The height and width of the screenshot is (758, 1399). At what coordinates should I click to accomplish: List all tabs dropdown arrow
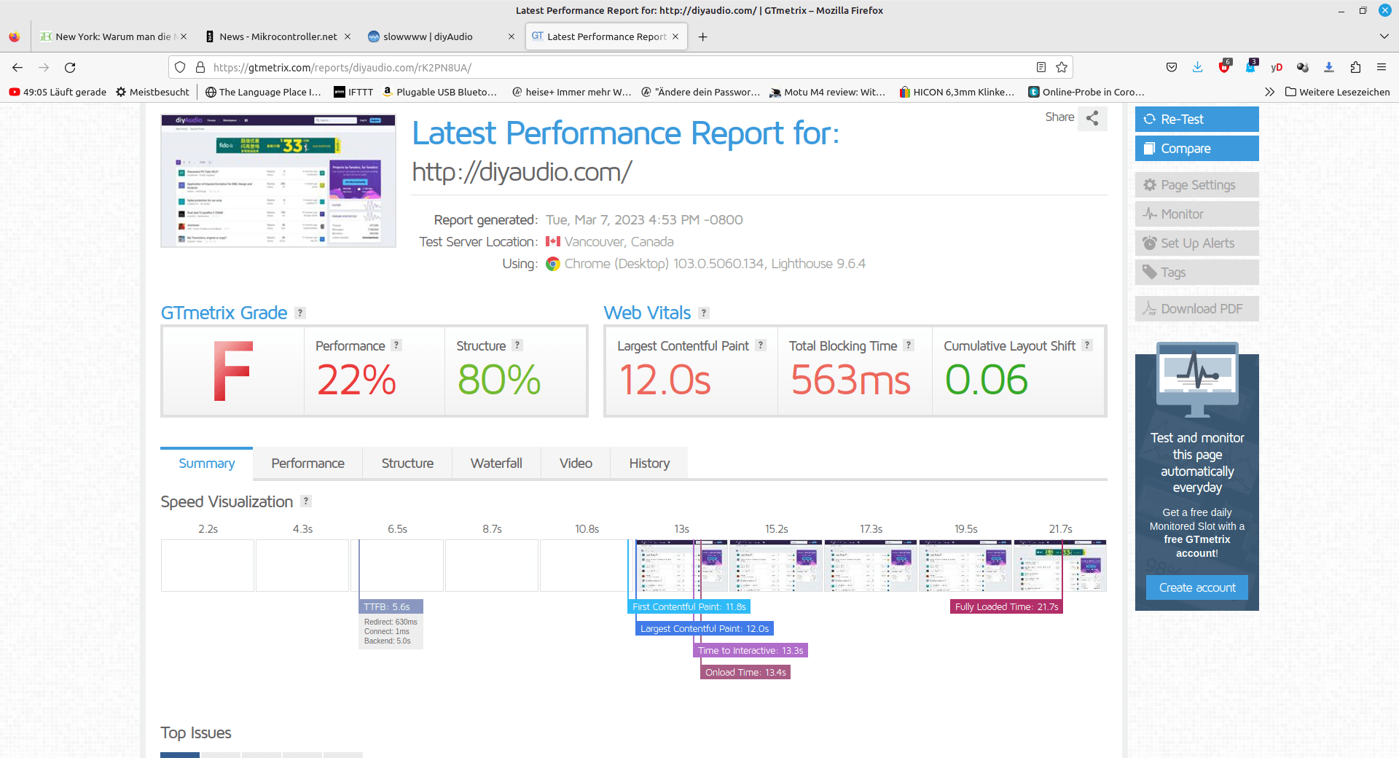pyautogui.click(x=1384, y=36)
